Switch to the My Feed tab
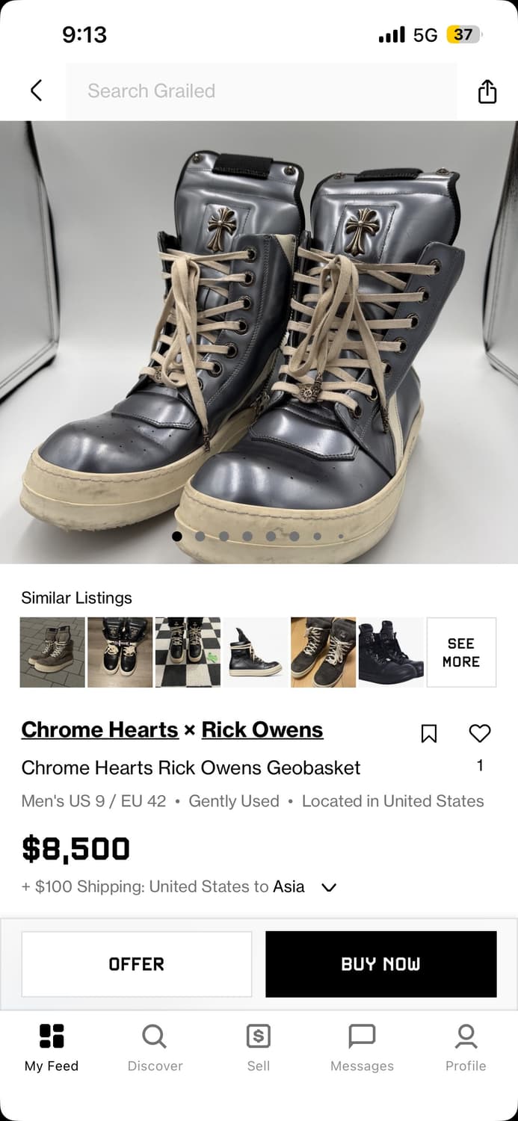The width and height of the screenshot is (518, 1121). pos(52,1048)
